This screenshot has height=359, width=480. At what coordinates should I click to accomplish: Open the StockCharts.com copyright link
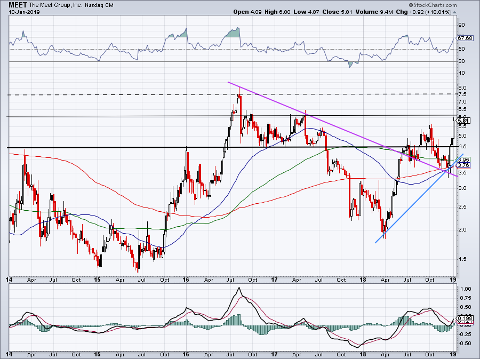(433, 5)
